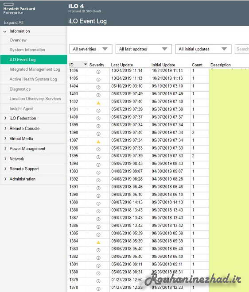
Task: Collapse the Information section in the sidebar
Action: (x=5, y=31)
